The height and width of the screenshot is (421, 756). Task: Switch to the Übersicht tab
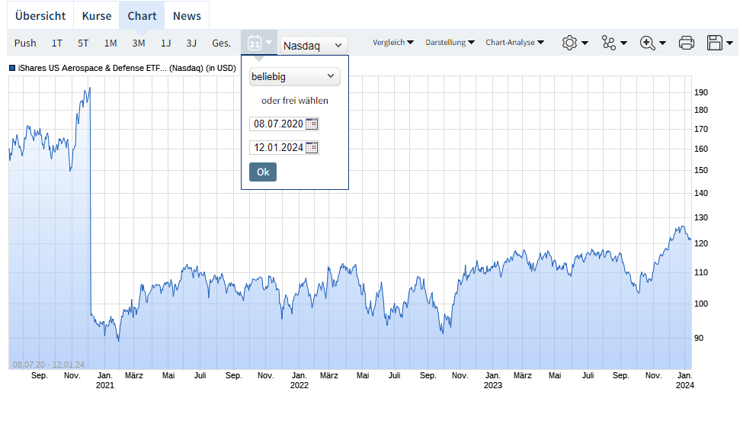[x=40, y=16]
